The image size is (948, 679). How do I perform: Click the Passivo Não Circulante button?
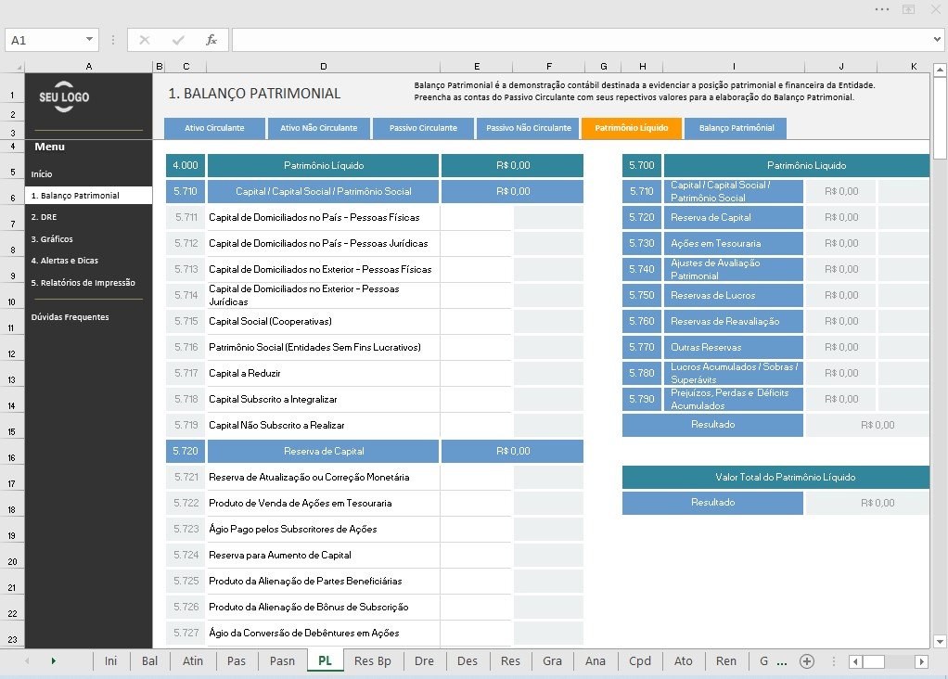click(529, 128)
